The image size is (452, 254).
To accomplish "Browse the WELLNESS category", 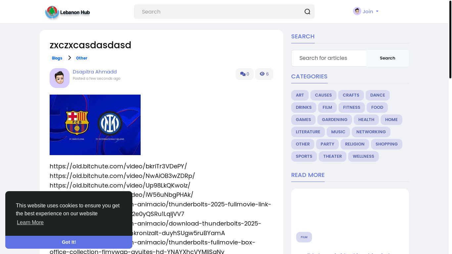I will point(363,156).
